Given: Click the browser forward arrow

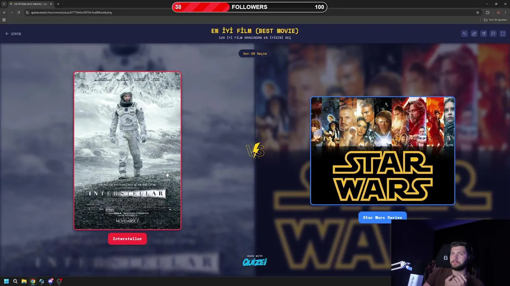Looking at the screenshot, I should pos(11,12).
